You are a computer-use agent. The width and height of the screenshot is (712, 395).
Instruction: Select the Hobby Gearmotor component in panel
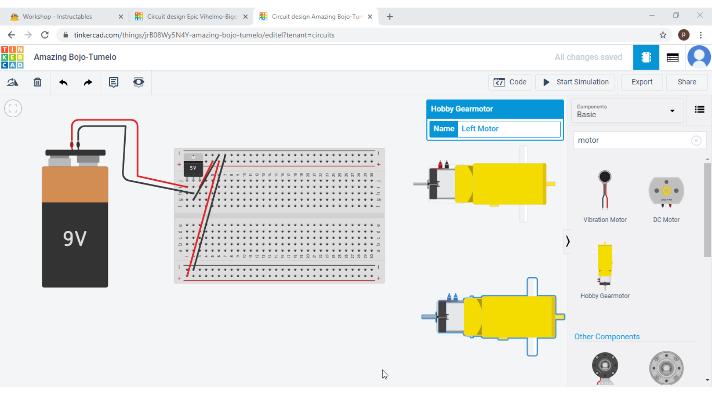pos(605,270)
